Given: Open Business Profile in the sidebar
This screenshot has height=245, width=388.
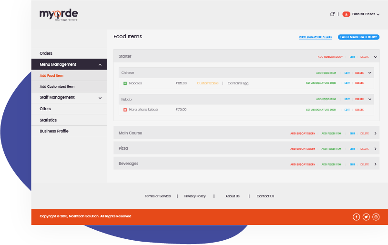Looking at the screenshot, I should click(69, 131).
